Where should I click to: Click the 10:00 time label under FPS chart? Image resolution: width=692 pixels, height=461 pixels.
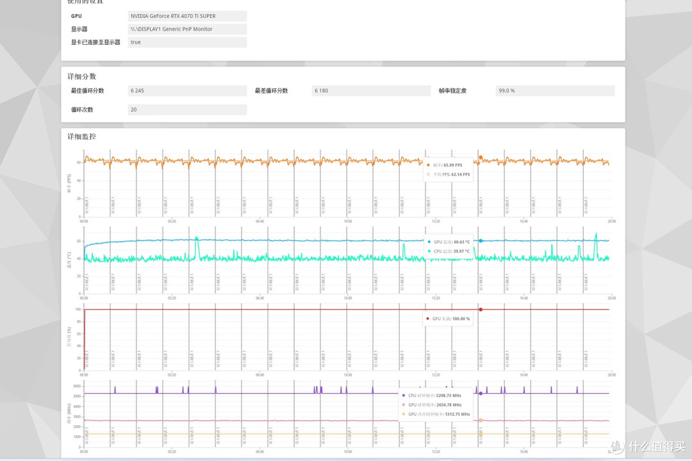click(348, 222)
